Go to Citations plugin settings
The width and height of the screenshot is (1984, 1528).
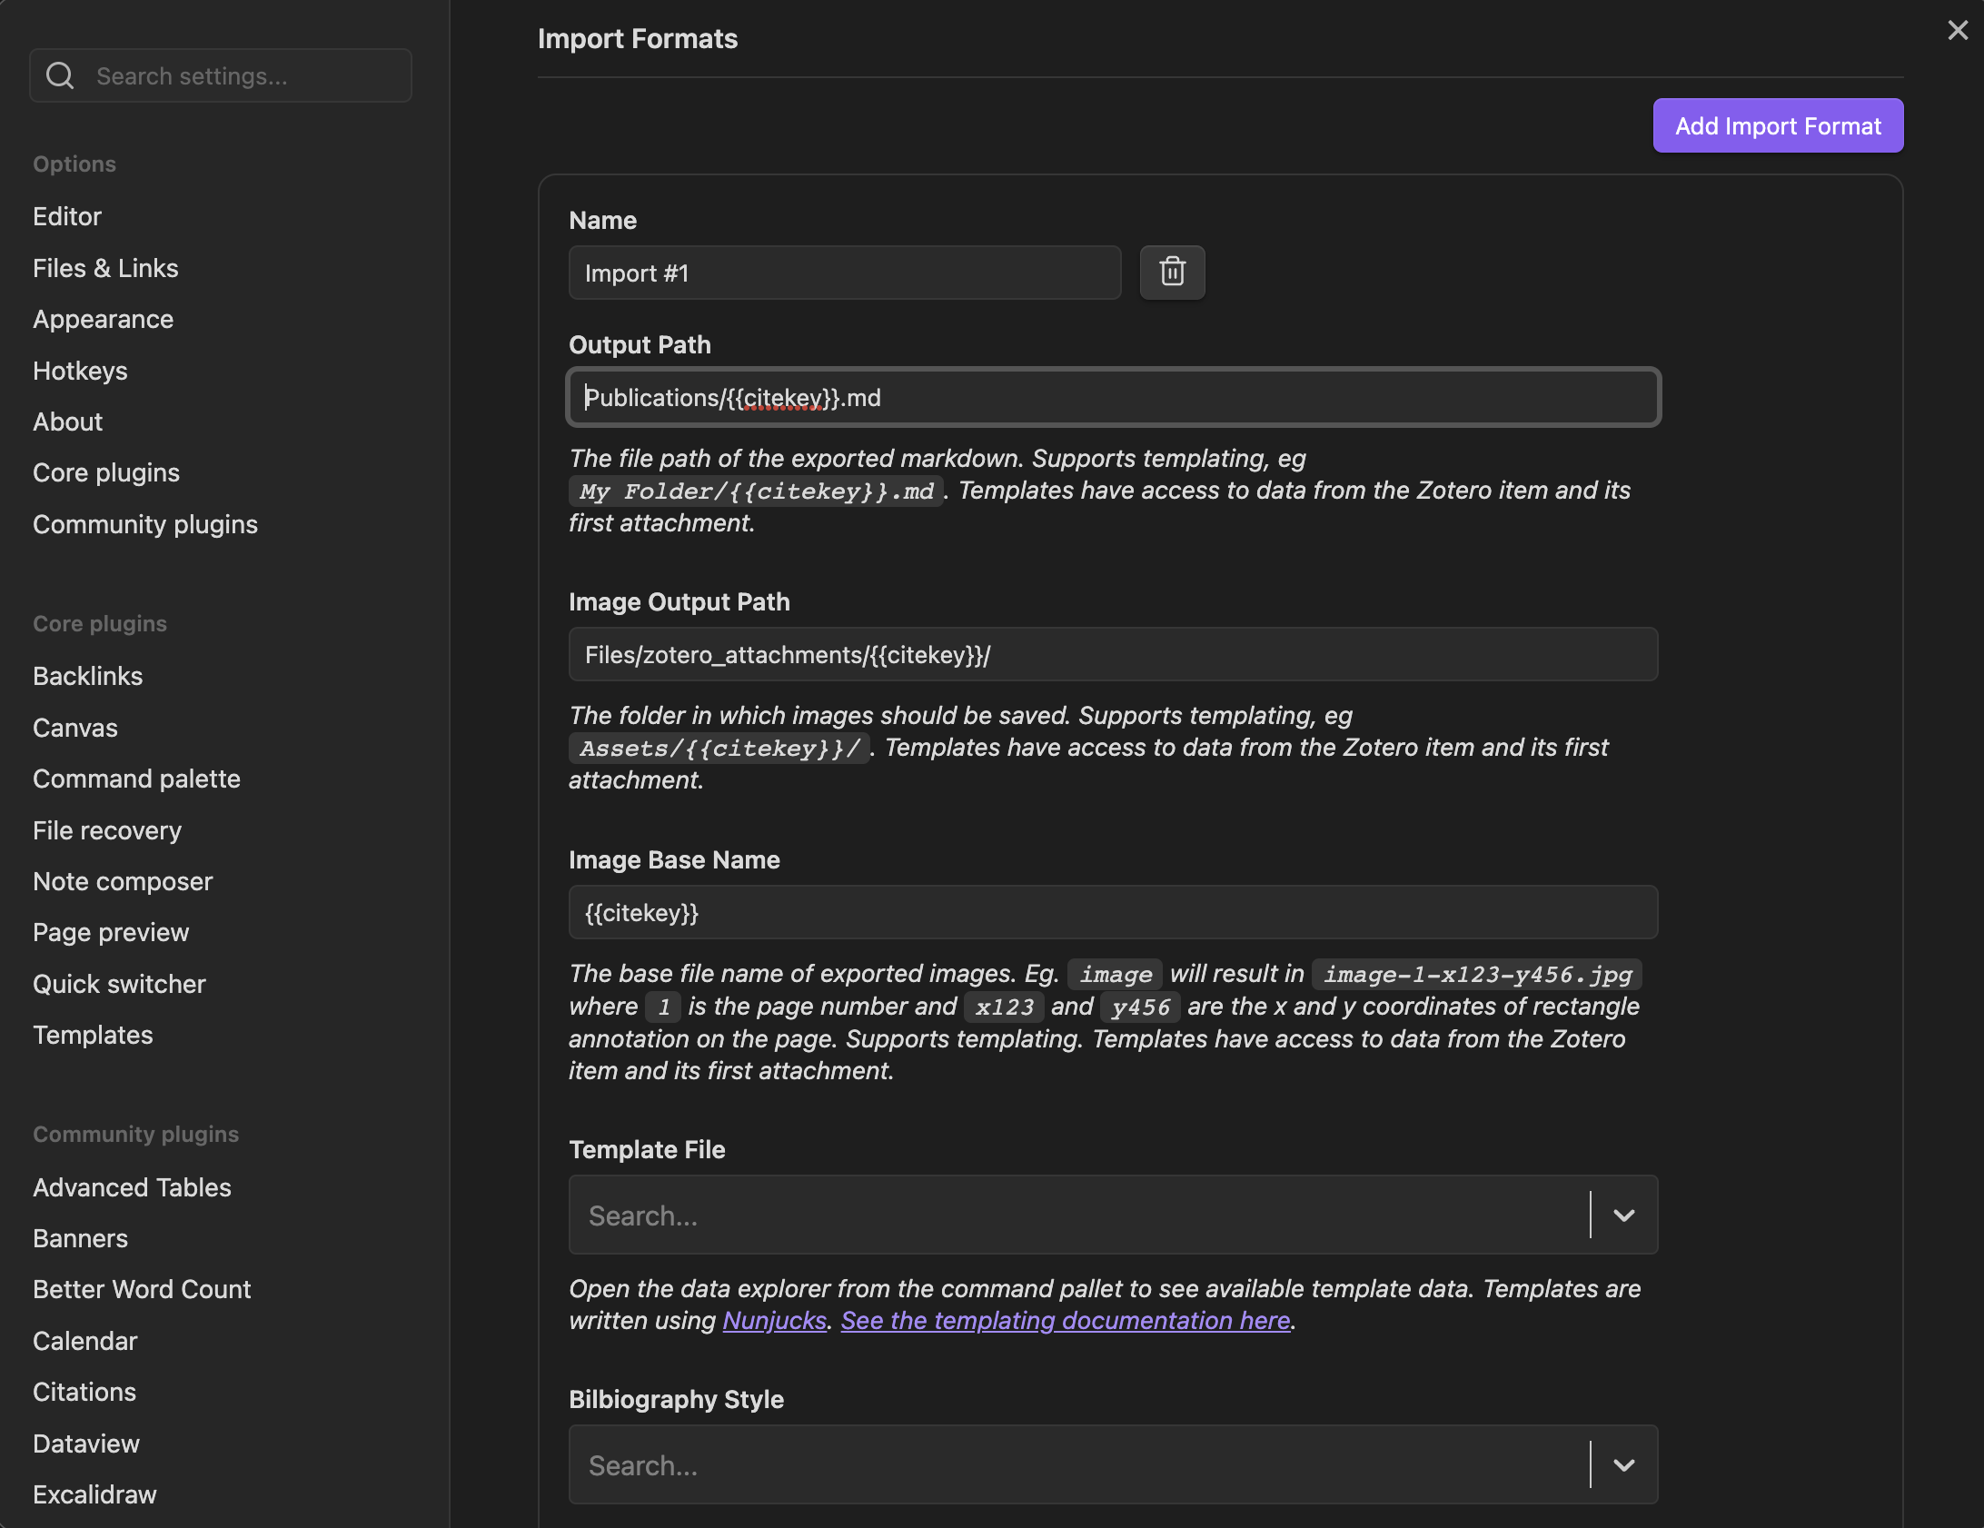(x=84, y=1392)
